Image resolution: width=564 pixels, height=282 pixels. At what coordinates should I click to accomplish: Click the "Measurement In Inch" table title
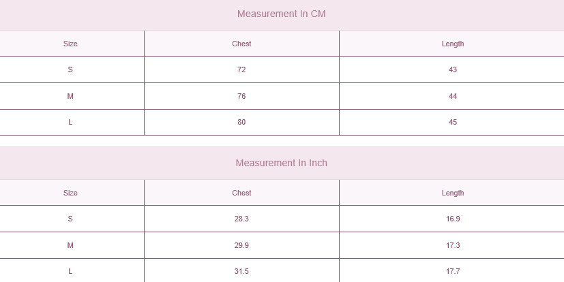point(281,163)
